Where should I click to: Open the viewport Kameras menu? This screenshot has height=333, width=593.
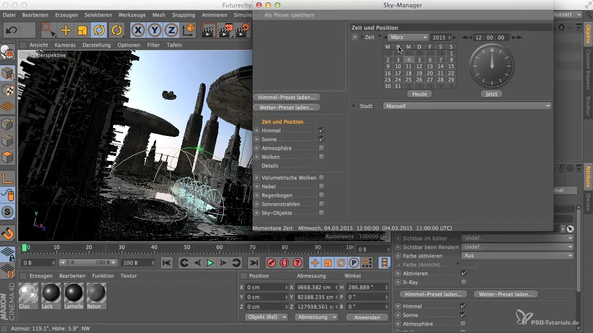tap(65, 45)
